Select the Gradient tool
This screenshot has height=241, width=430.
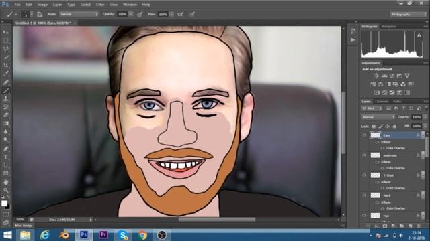pyautogui.click(x=5, y=124)
